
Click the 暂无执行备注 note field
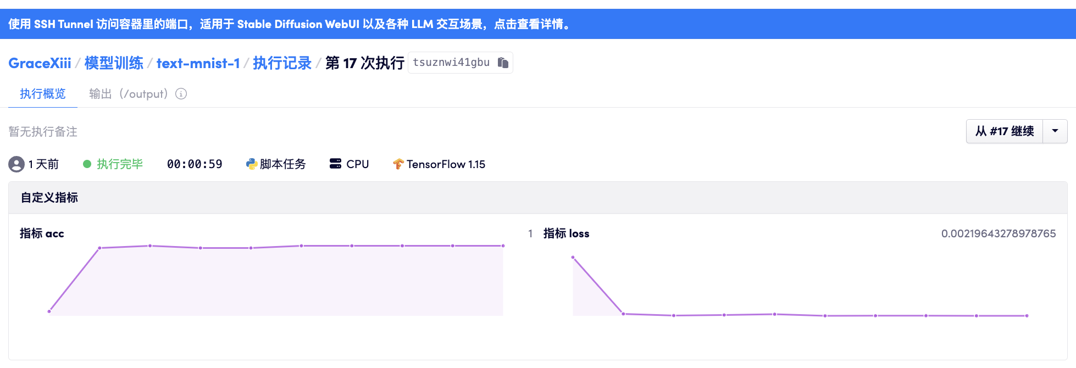tap(43, 132)
